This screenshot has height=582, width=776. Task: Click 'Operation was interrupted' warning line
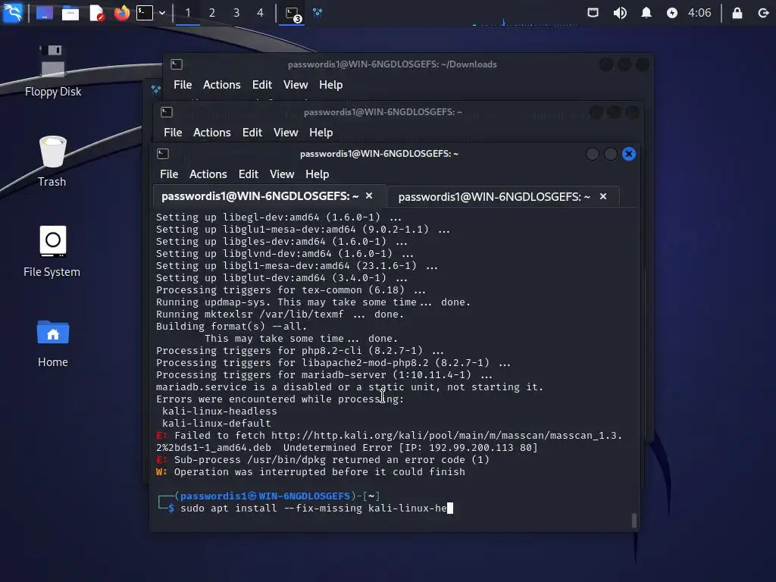pyautogui.click(x=310, y=471)
